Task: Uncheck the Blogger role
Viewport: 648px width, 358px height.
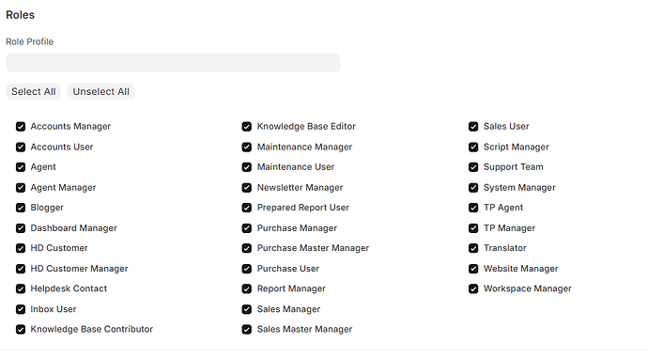Action: 21,208
